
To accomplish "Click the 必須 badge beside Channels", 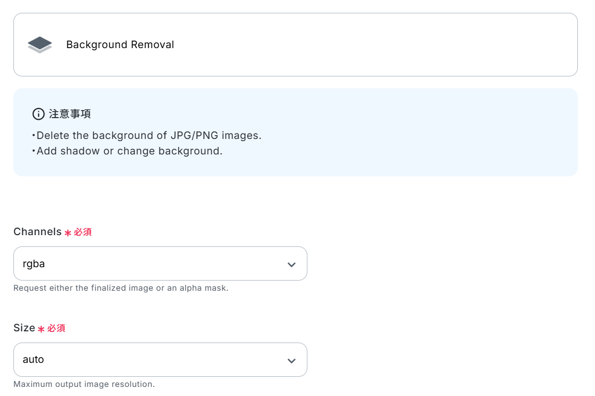I will [x=83, y=232].
